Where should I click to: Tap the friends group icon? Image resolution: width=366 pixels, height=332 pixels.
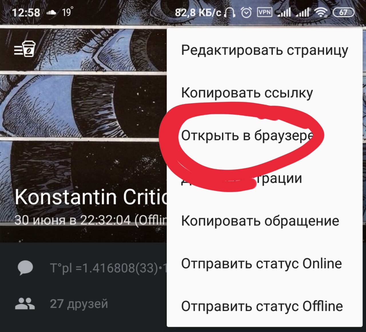tap(25, 304)
